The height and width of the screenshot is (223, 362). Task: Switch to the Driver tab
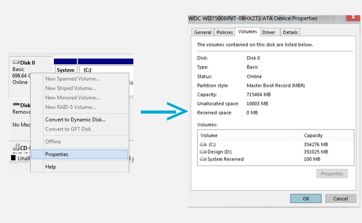click(269, 32)
